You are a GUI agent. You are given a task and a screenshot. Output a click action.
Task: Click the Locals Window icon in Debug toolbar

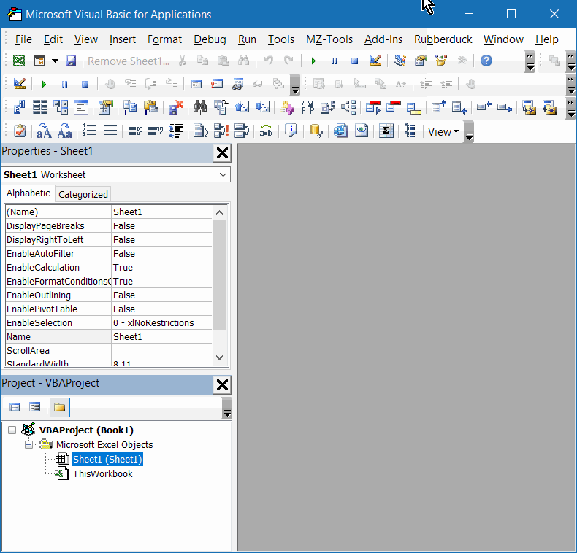[196, 84]
